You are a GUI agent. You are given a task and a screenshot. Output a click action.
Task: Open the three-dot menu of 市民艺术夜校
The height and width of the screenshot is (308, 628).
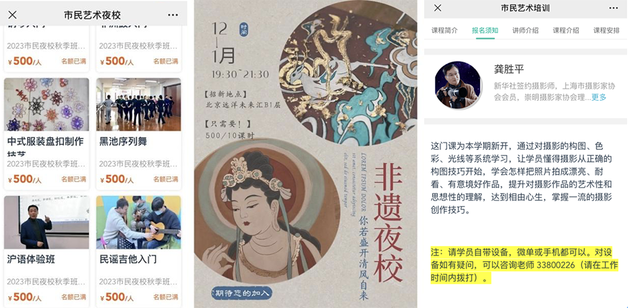pos(173,15)
